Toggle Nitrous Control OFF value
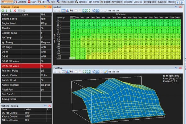 click(x=35, y=120)
